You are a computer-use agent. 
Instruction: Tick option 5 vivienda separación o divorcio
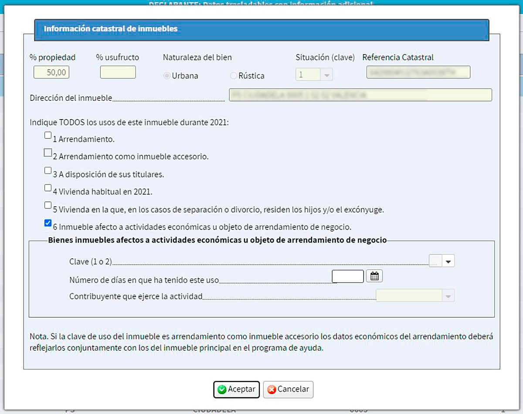pos(48,205)
